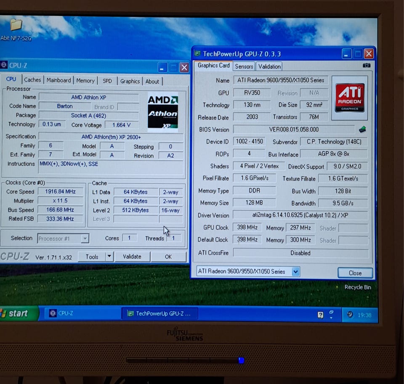Open the Windows Start menu
This screenshot has width=404, height=384.
pyautogui.click(x=19, y=313)
